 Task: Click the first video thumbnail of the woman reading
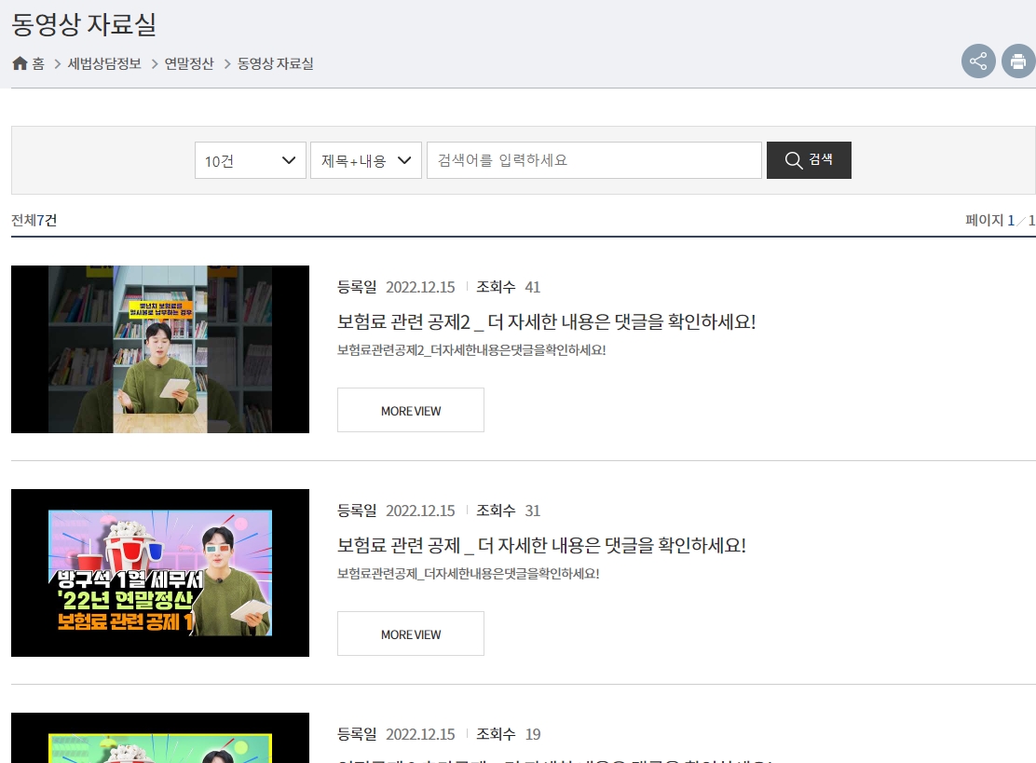pyautogui.click(x=159, y=348)
